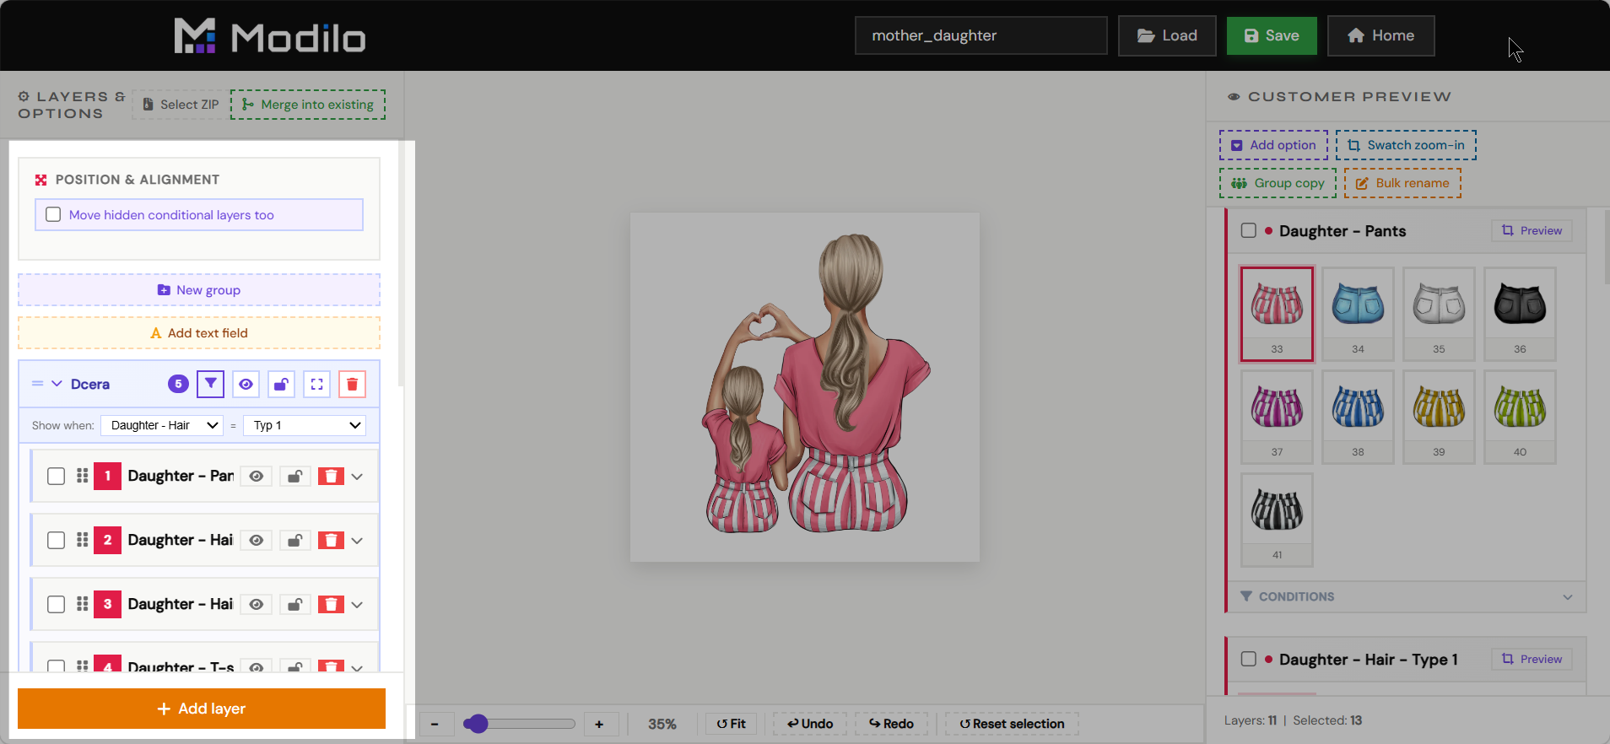Viewport: 1610px width, 744px height.
Task: Select pants swatch 36 black
Action: point(1520,314)
